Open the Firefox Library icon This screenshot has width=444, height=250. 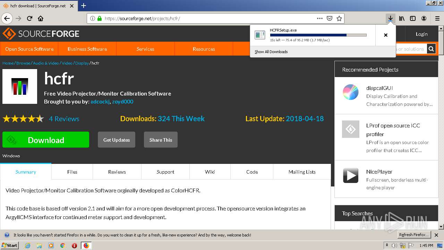402,18
